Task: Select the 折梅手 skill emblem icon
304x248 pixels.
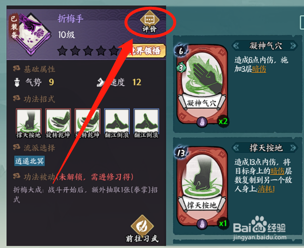Action: (x=31, y=34)
